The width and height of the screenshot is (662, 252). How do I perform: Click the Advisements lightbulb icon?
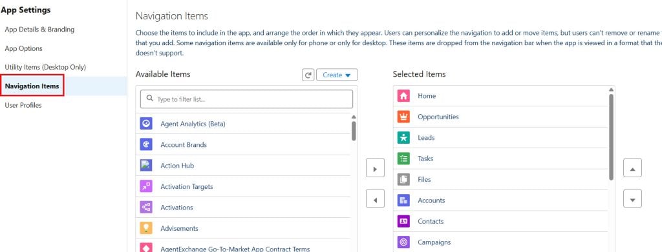(146, 228)
